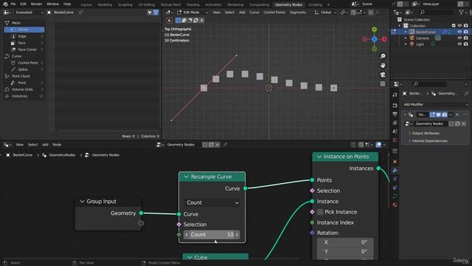Click the spreadsheet editor type icon

7,13
